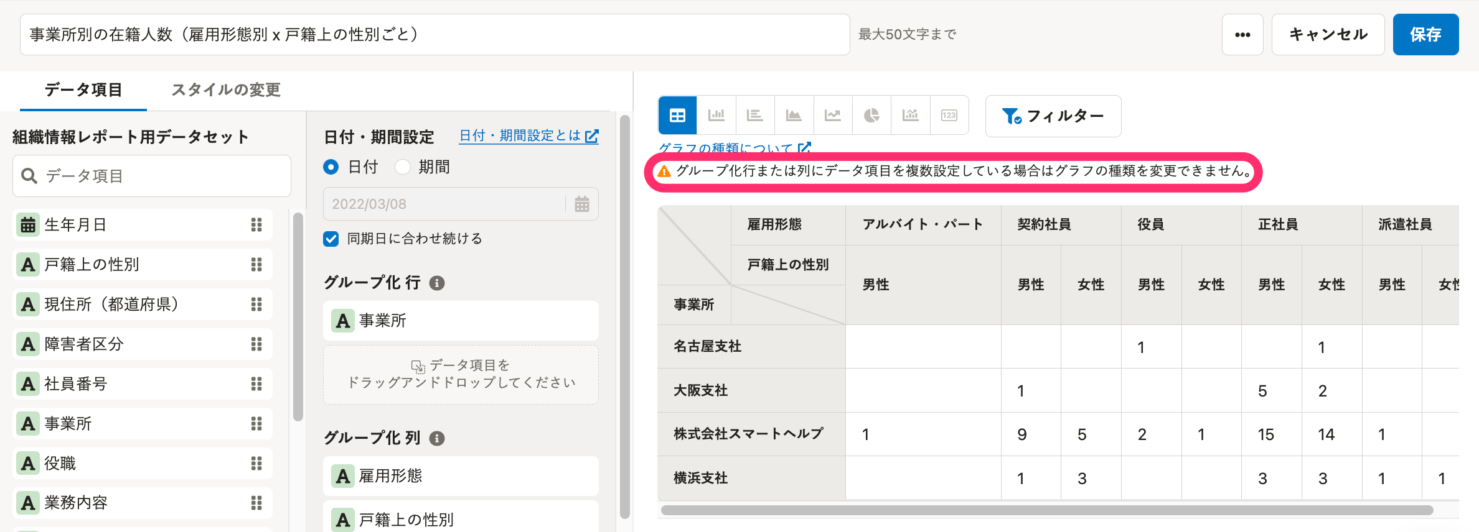Switch to horizontal bar chart type
This screenshot has width=1479, height=532.
755,116
